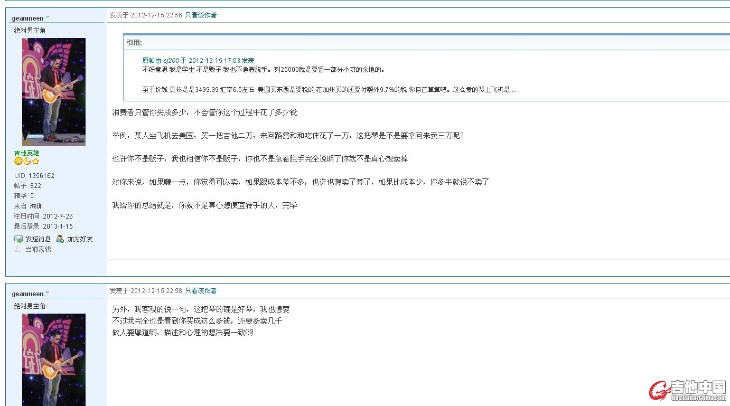Click the 原帖由 quoted post reference
Screen dimensions: 730x406
point(151,61)
